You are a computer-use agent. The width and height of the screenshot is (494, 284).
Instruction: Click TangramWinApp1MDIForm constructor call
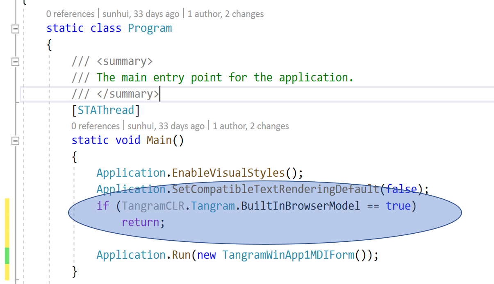288,255
